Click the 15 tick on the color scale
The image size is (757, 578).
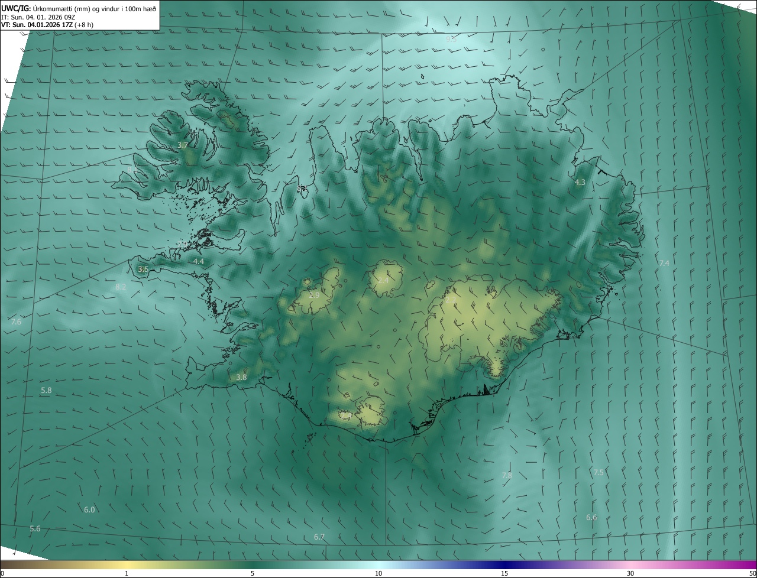(x=504, y=573)
